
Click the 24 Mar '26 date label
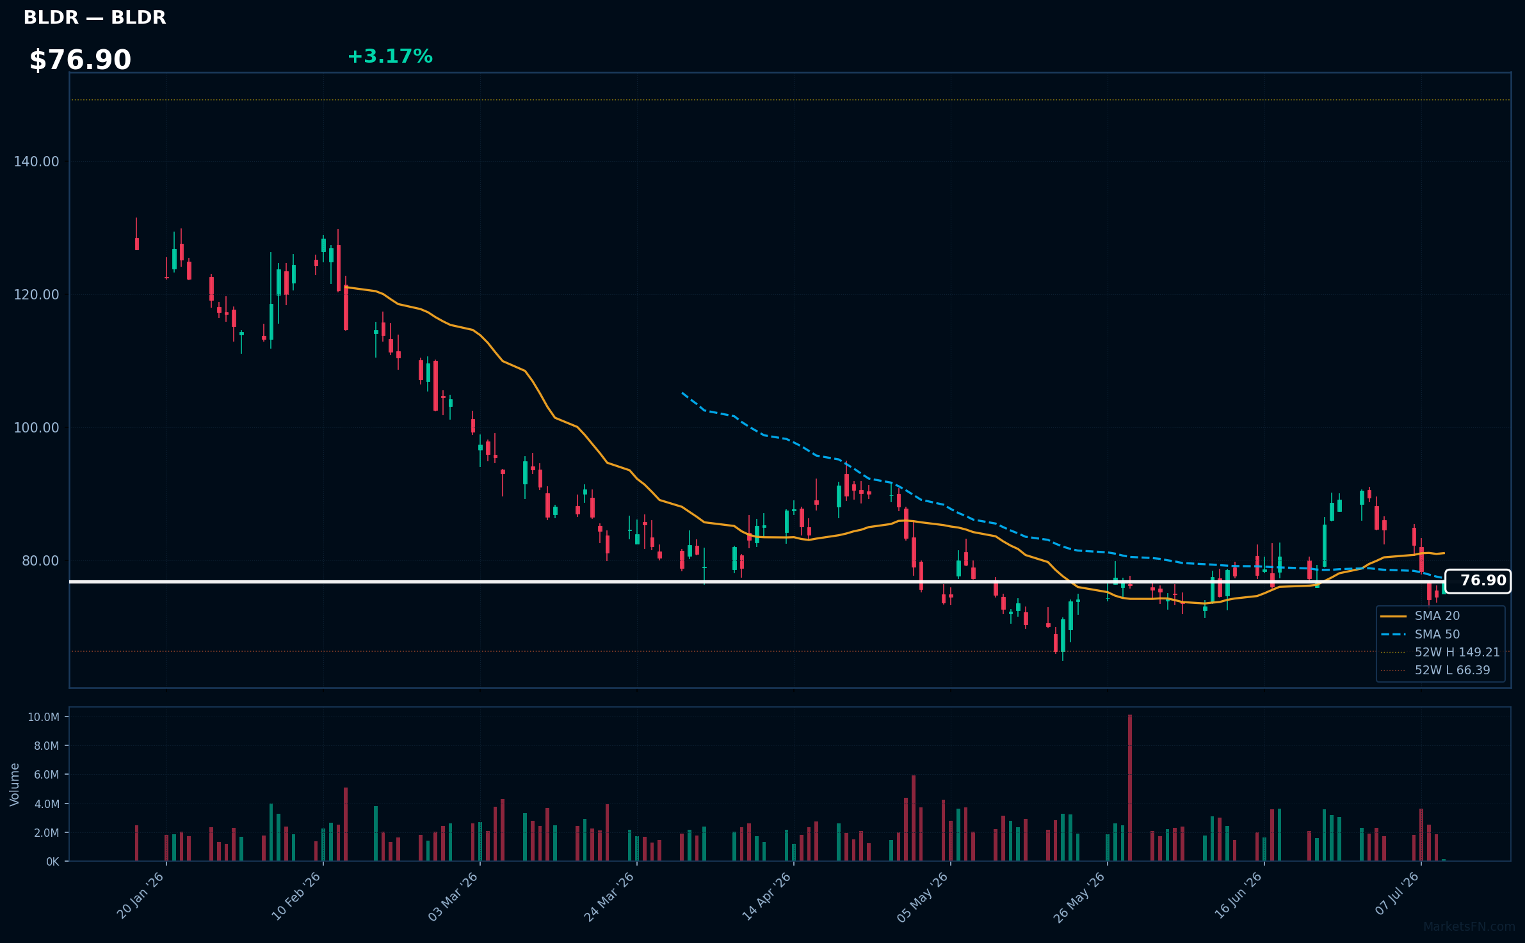[x=609, y=896]
